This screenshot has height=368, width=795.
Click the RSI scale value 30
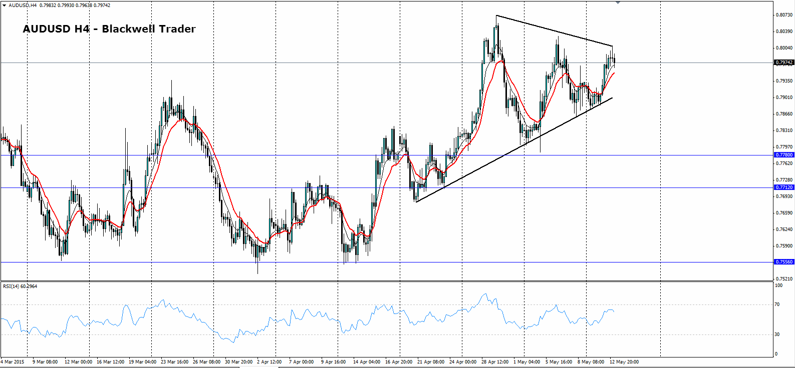pos(777,334)
